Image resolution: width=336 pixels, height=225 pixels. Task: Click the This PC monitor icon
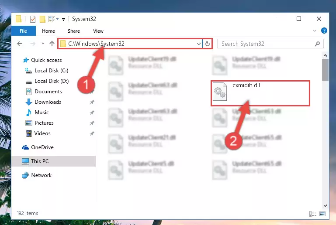click(25, 161)
